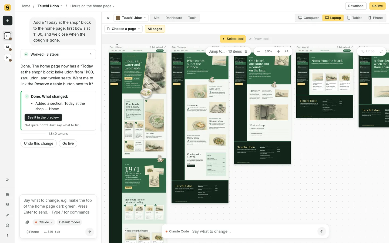
Task: Expand Worked 3 steps details
Action: pos(58,54)
